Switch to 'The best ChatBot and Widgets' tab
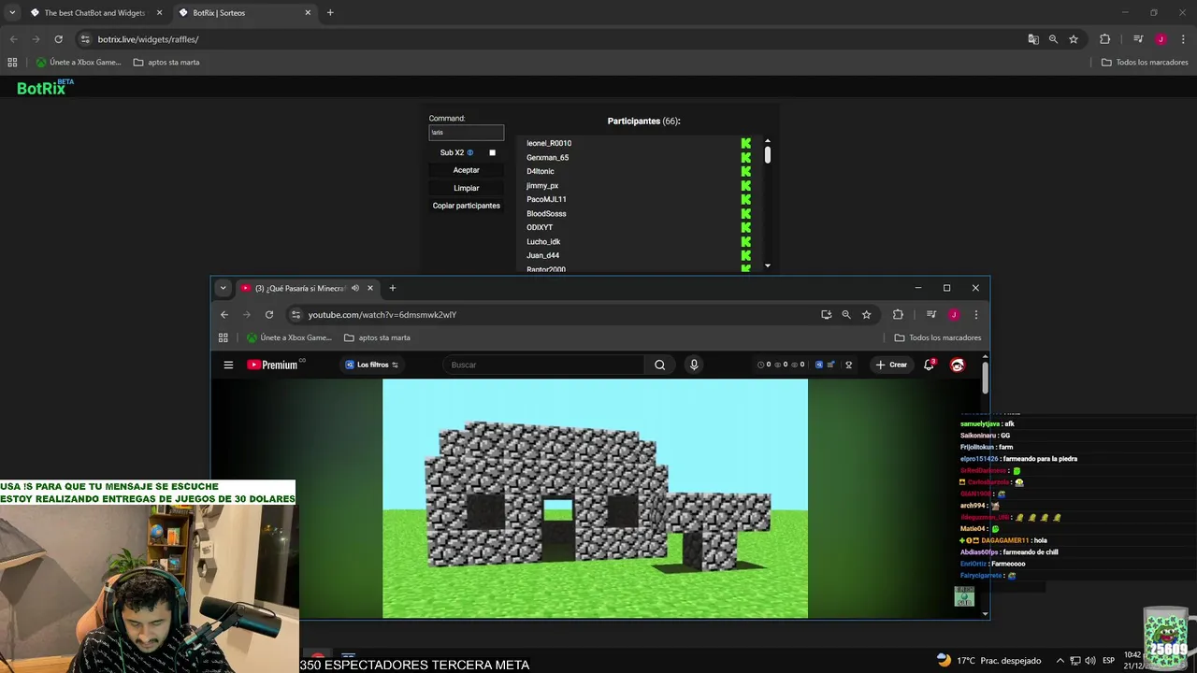The width and height of the screenshot is (1197, 673). click(94, 12)
